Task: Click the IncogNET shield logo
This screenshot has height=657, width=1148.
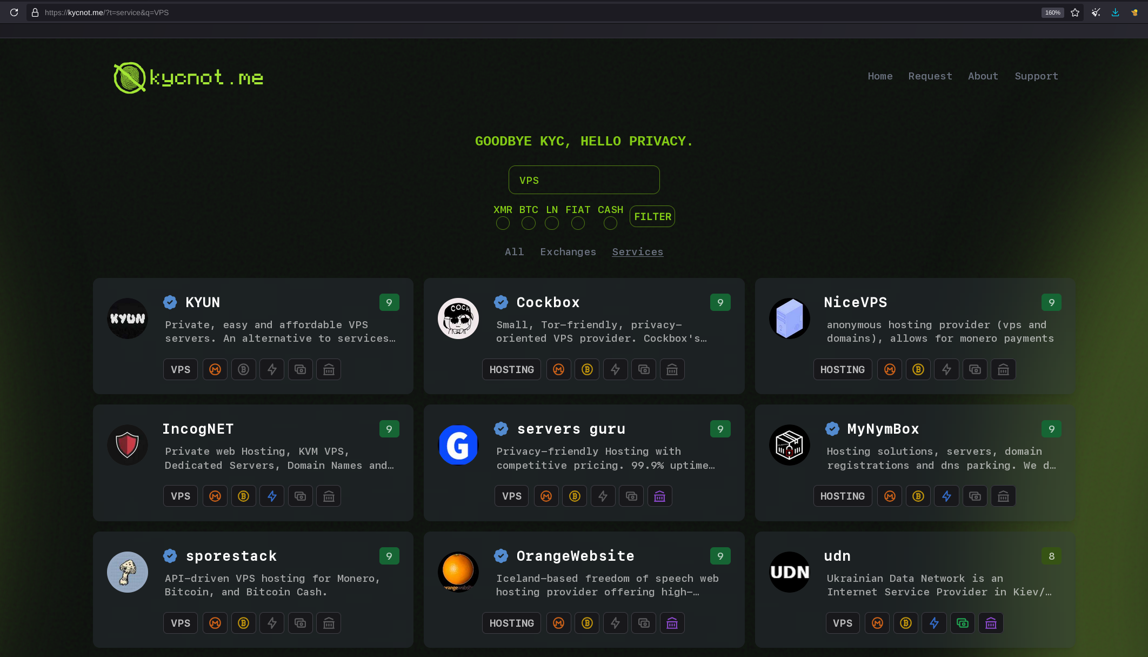Action: [x=128, y=445]
